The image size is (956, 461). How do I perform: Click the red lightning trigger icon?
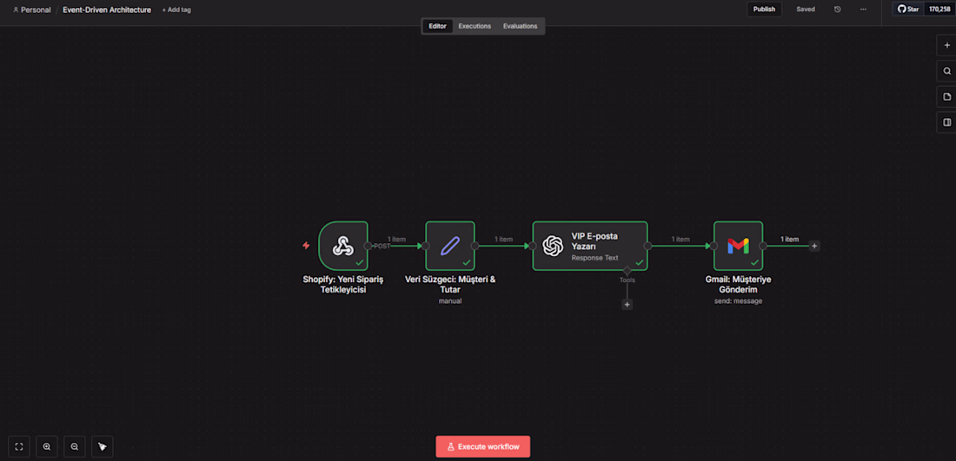[306, 246]
